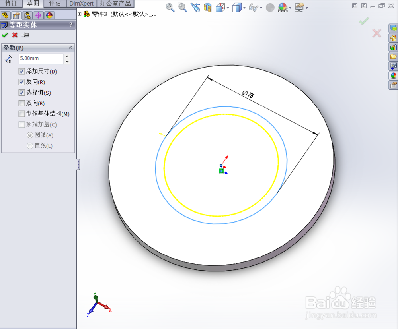Open Apply Scene dropdown arrow
The image size is (398, 329).
click(x=290, y=8)
